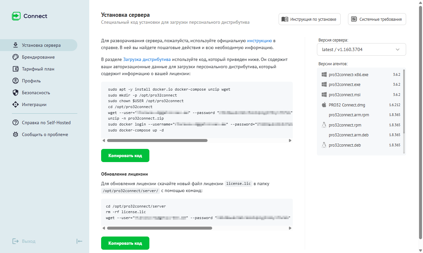This screenshot has height=253, width=423.
Task: Open the Установка сервера menu item
Action: 41,45
